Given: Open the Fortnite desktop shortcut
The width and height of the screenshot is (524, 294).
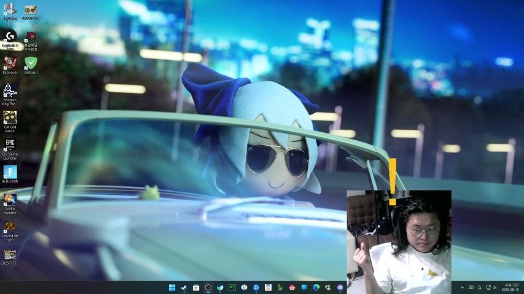Looking at the screenshot, I should [x=10, y=175].
